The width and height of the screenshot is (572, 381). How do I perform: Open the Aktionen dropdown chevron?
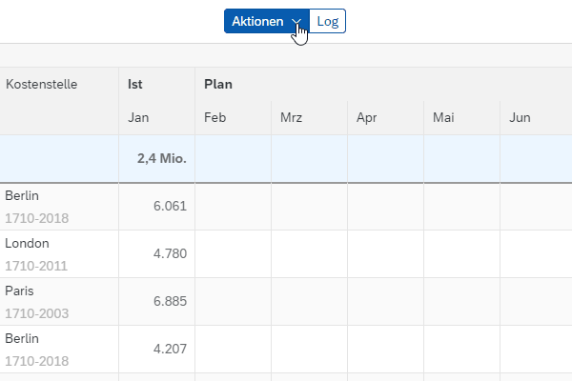296,22
